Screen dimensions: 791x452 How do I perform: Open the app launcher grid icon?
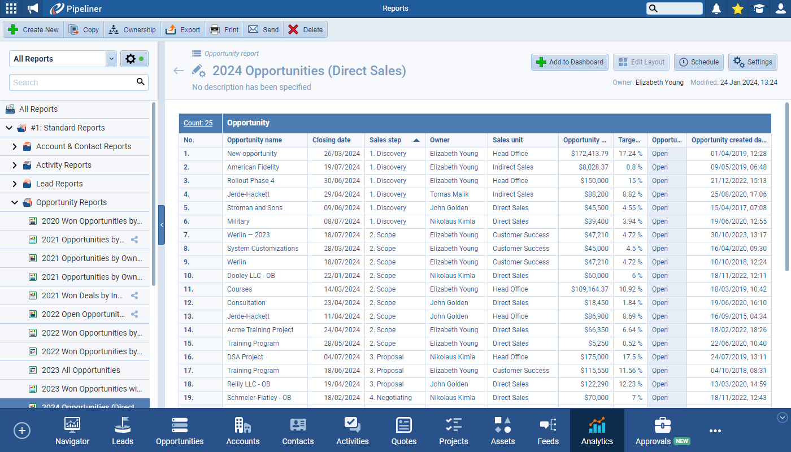click(x=11, y=8)
